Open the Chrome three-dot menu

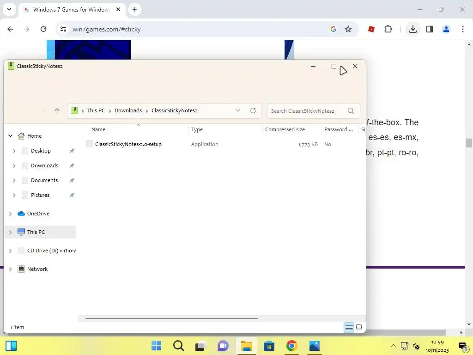(463, 29)
